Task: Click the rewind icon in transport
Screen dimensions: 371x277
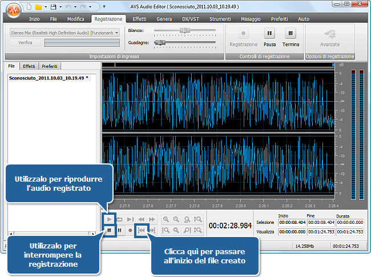Action: tap(142, 219)
